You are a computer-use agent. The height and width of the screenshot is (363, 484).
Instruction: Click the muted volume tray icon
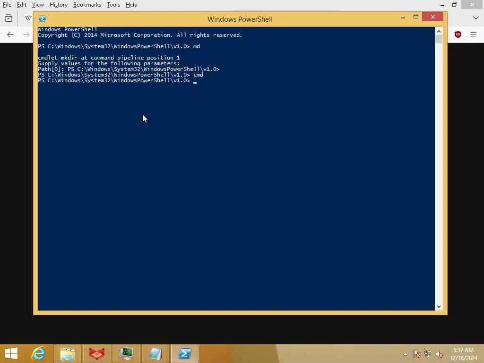[x=439, y=354]
